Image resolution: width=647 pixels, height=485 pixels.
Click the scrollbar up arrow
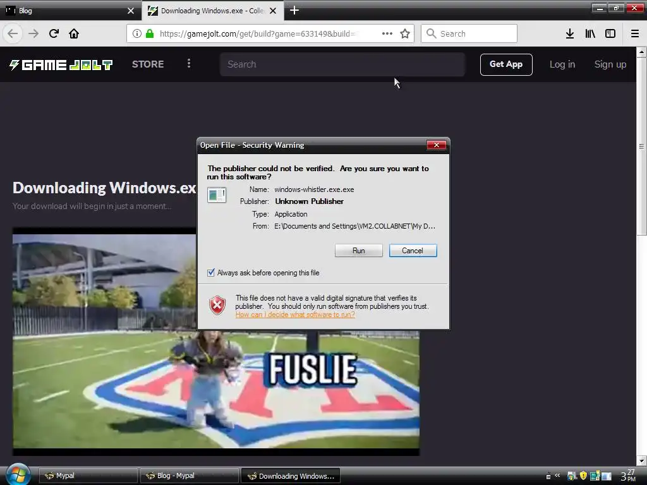coord(641,52)
